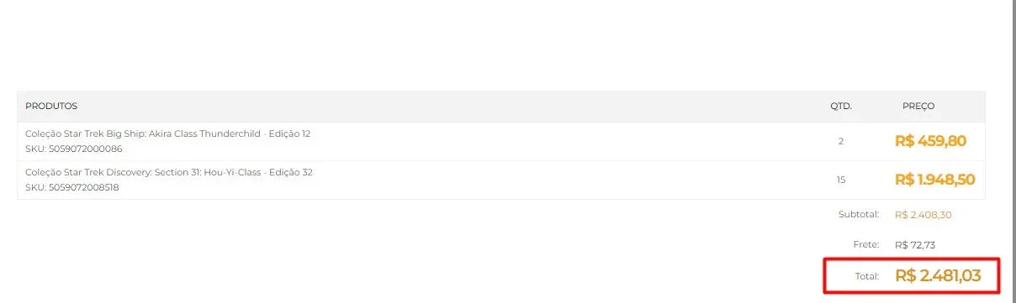This screenshot has width=1016, height=303.
Task: Click the Total label
Action: (x=869, y=276)
